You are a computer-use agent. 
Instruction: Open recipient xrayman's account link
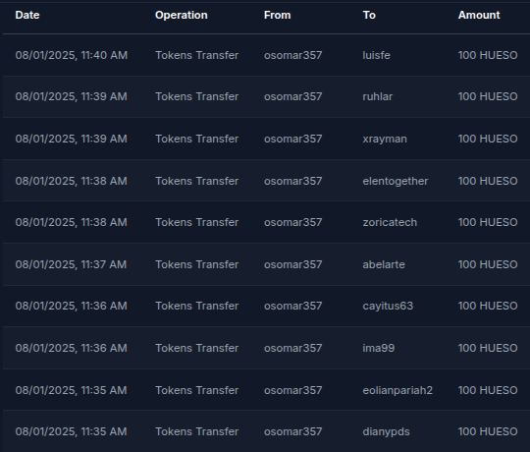coord(385,139)
